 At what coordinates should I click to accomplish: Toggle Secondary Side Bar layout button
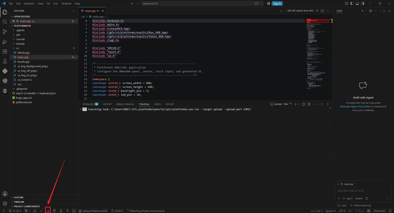(x=363, y=4)
